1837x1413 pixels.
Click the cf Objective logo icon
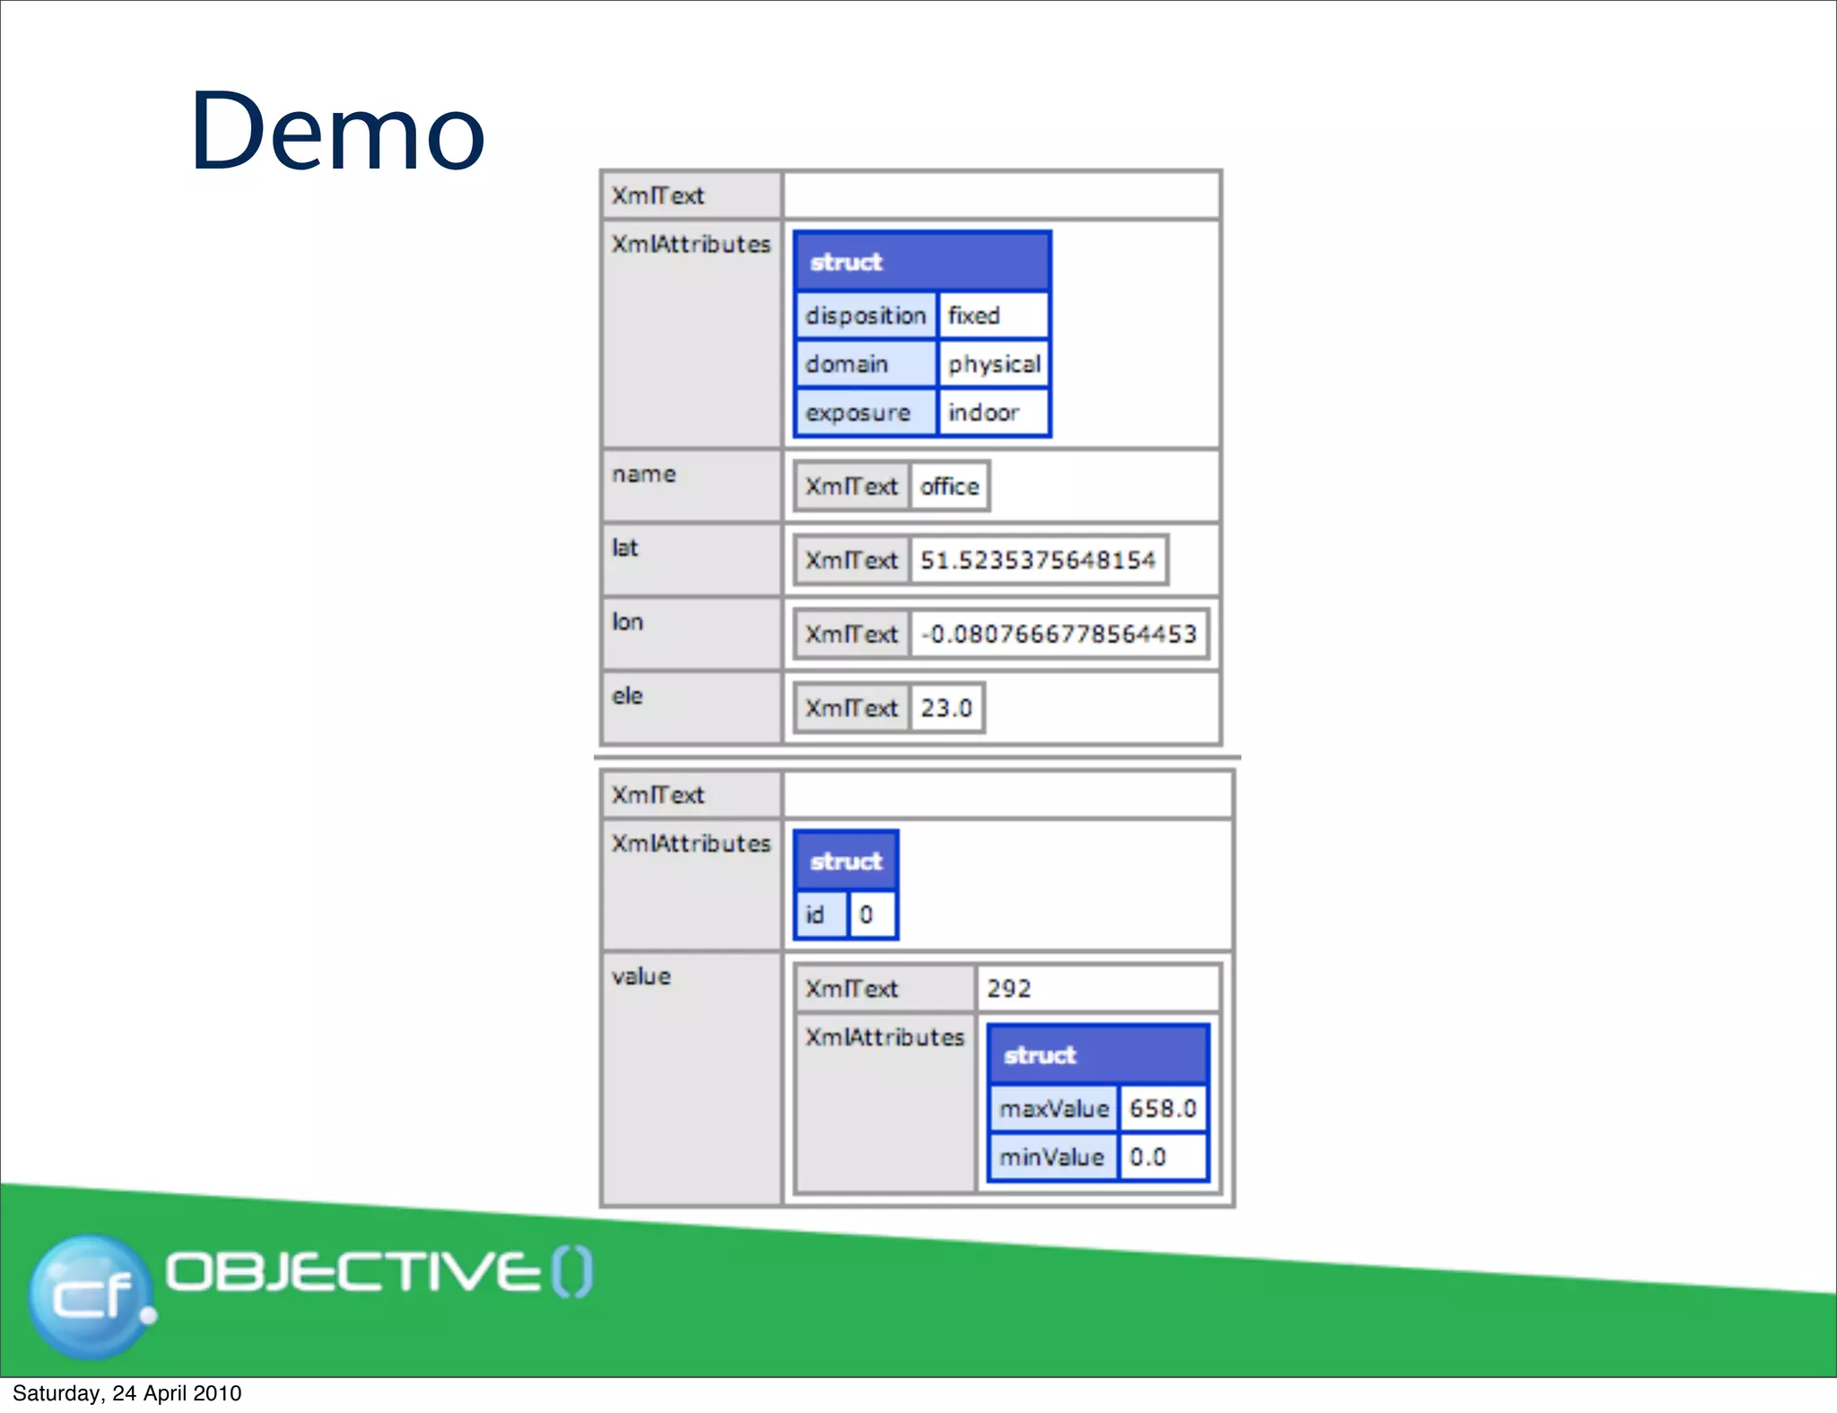[91, 1296]
